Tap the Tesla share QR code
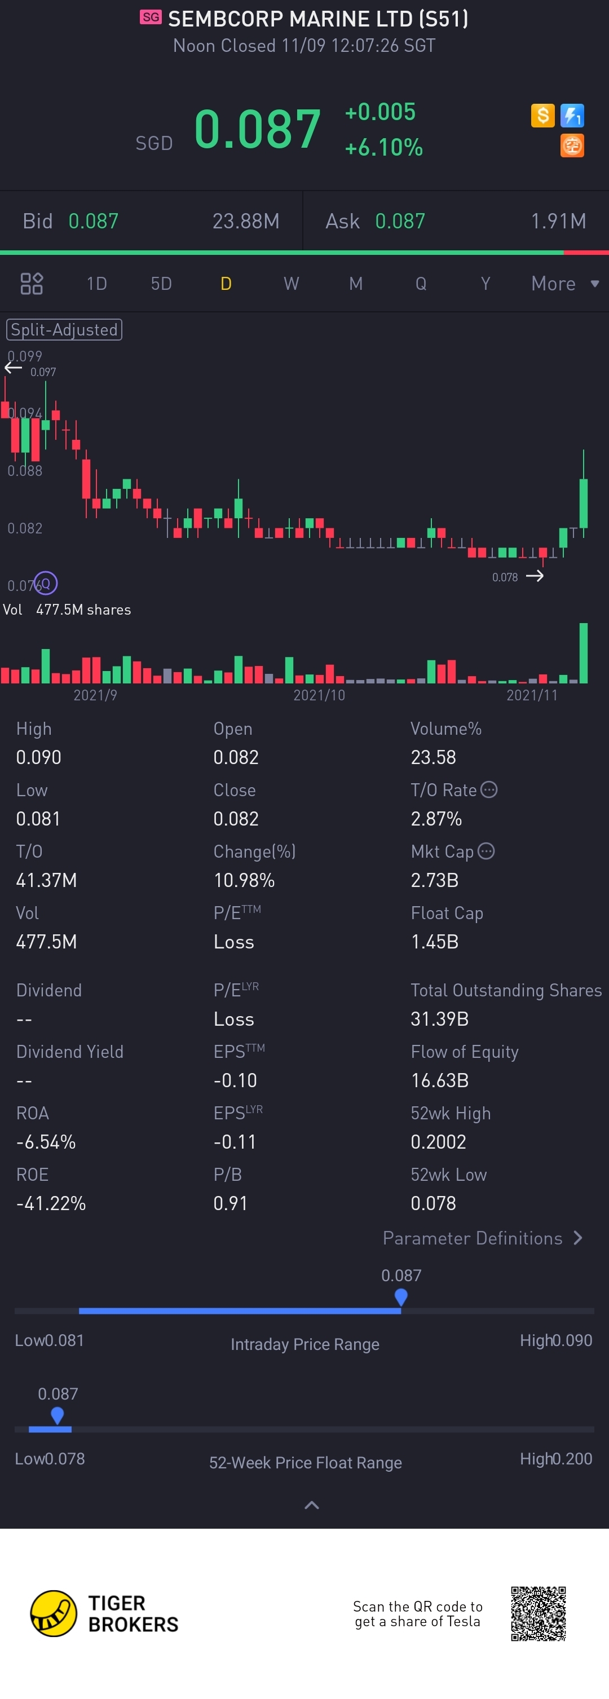 [x=539, y=1613]
